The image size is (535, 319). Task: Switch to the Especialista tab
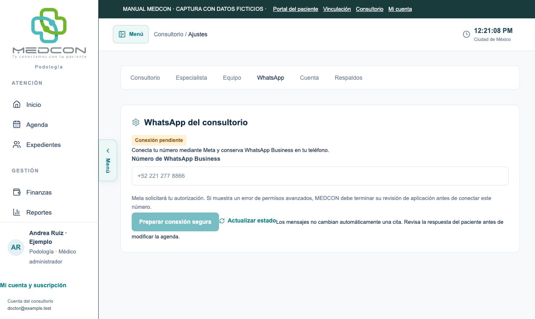pos(191,78)
